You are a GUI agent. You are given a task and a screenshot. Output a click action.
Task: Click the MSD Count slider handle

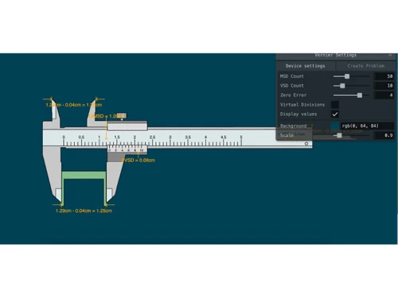click(x=347, y=76)
